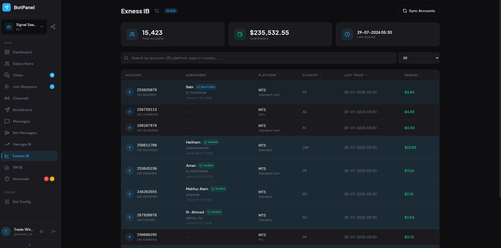Image resolution: width=501 pixels, height=248 pixels.
Task: Click the Total Reward amount $235,532.55
Action: 269,32
